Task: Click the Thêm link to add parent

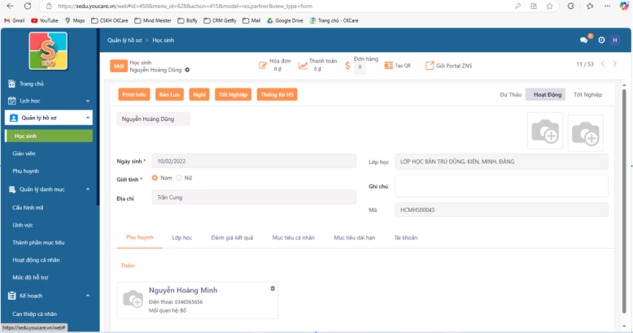Action: 128,266
